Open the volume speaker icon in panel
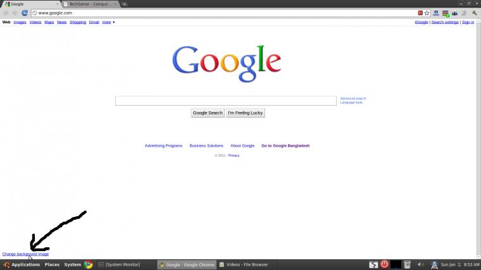 point(421,264)
